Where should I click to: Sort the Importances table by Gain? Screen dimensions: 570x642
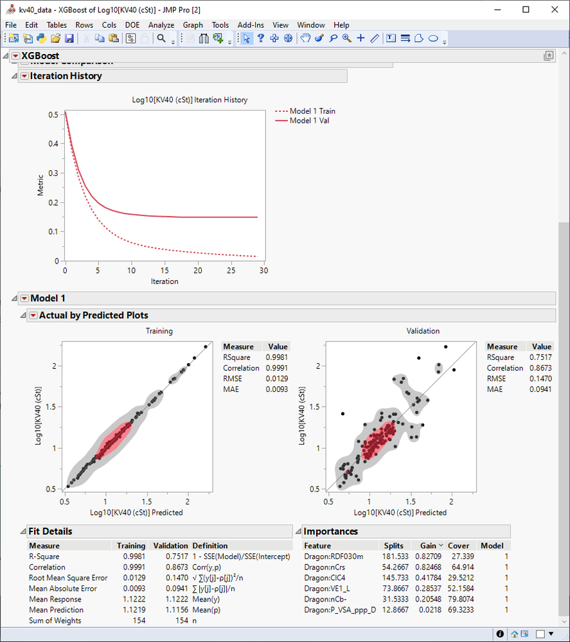click(429, 546)
